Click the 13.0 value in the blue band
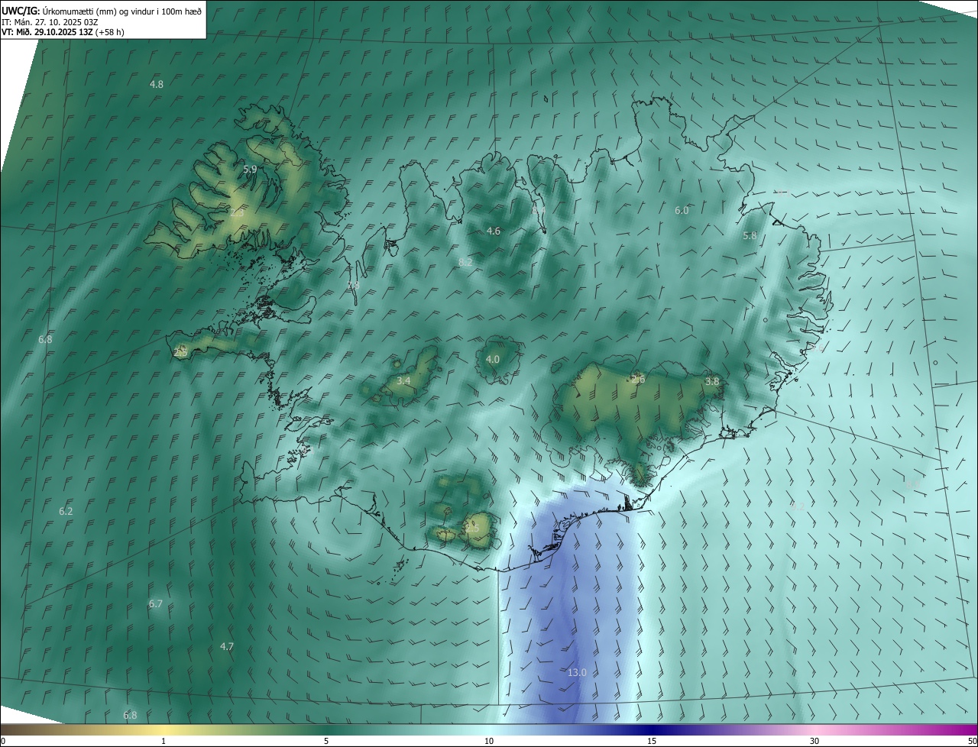This screenshot has width=978, height=747. [x=577, y=672]
